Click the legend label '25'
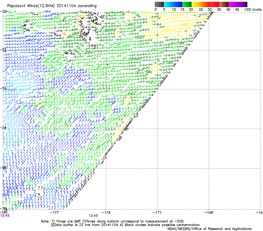This screenshot has width=263, height=231. tap(200, 10)
